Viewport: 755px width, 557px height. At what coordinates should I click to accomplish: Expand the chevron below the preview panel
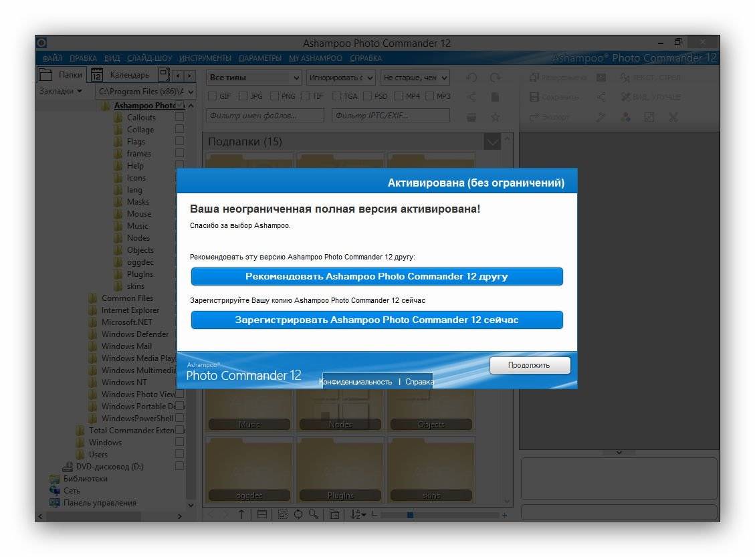pyautogui.click(x=619, y=453)
